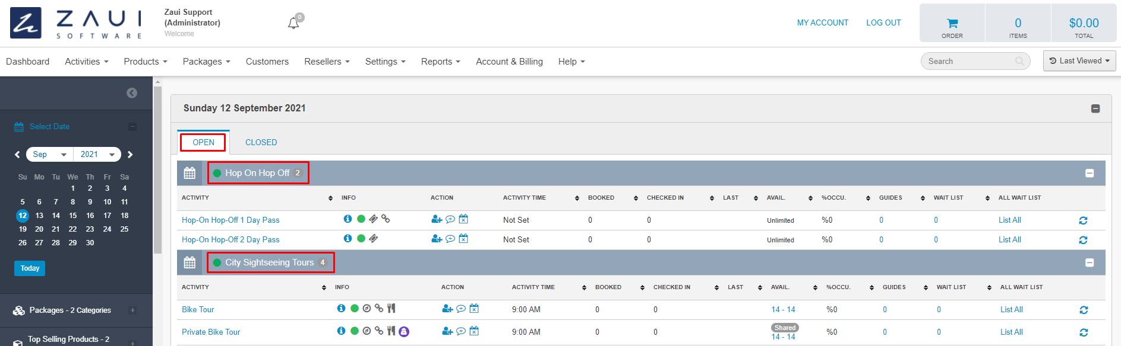Open the Activities menu
The image size is (1121, 346).
click(87, 62)
